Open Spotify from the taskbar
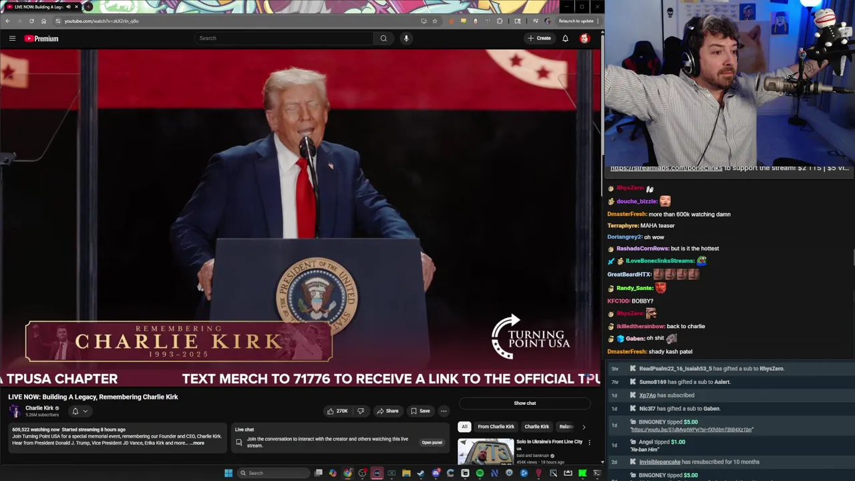This screenshot has height=481, width=855. click(480, 473)
